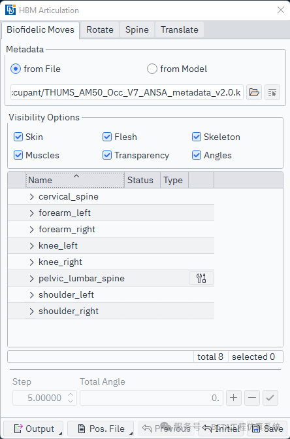This screenshot has height=439, width=290.
Task: Click the pick-from-list icon beside file path
Action: tap(272, 92)
